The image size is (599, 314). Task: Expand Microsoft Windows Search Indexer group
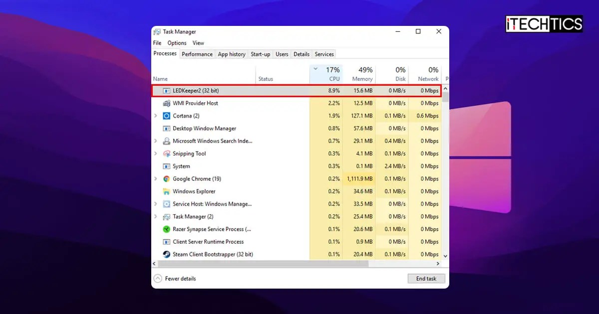click(x=156, y=141)
